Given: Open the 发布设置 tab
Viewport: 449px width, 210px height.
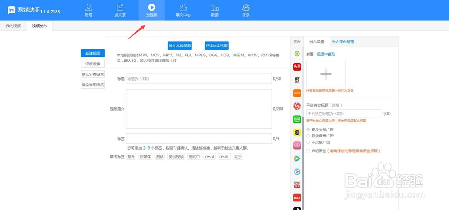Looking at the screenshot, I should [x=317, y=42].
